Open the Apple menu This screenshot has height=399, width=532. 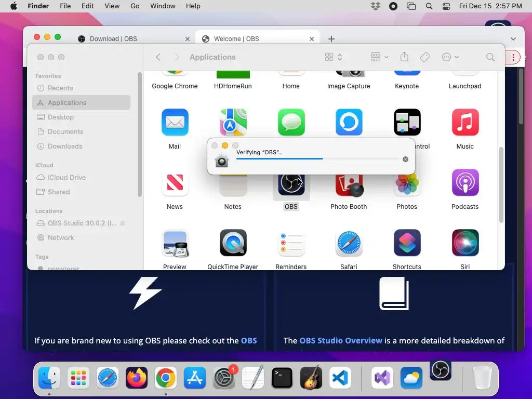pos(14,6)
